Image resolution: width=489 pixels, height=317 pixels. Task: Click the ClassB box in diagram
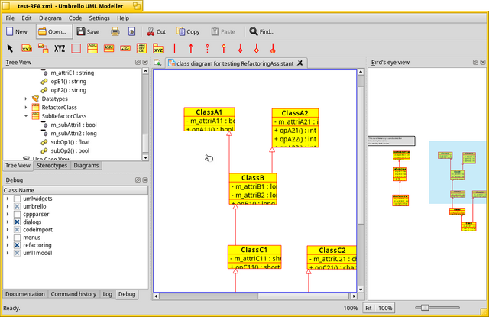253,189
